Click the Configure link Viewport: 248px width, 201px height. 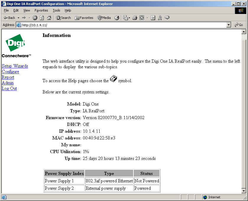10,72
